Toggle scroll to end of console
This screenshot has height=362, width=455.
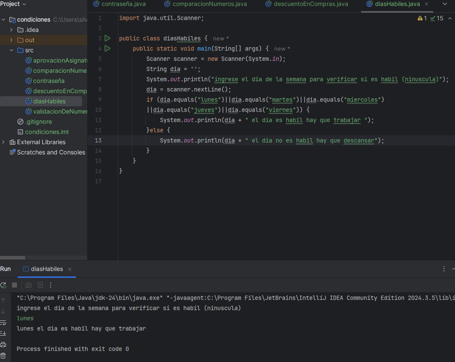tap(3, 333)
